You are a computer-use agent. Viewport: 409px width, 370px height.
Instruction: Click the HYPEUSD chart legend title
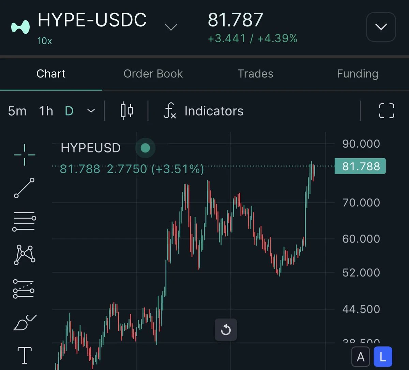(91, 148)
